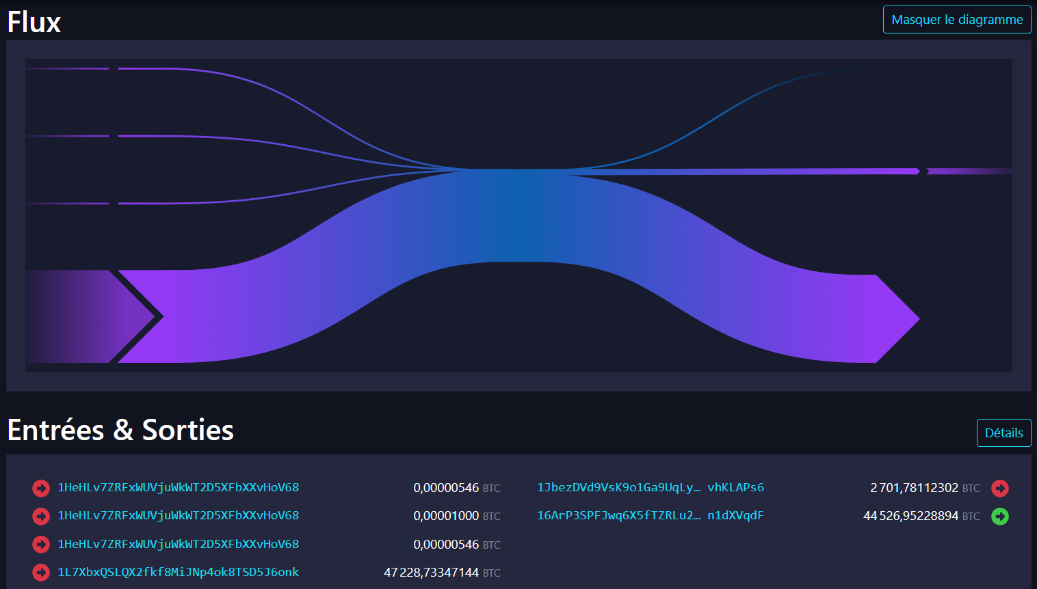Click the green unspent indicator beside n1dXVqdF
The width and height of the screenshot is (1037, 589).
pos(999,517)
